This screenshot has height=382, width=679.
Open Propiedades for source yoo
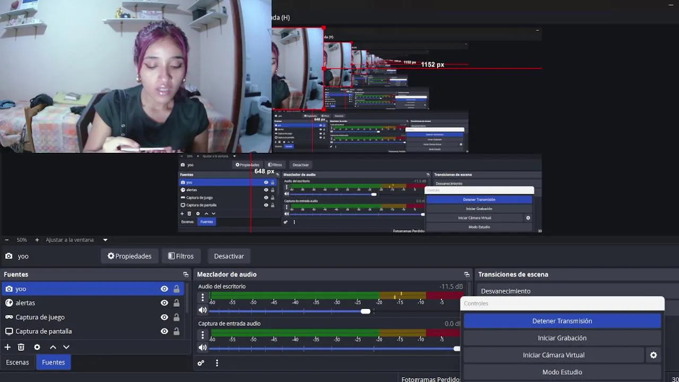[x=129, y=256]
